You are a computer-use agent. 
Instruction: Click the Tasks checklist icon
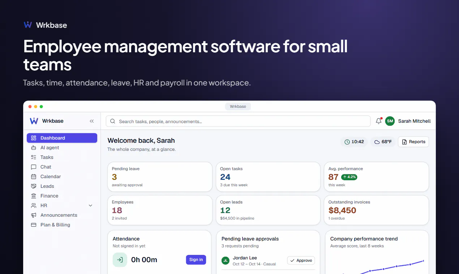[x=34, y=157]
